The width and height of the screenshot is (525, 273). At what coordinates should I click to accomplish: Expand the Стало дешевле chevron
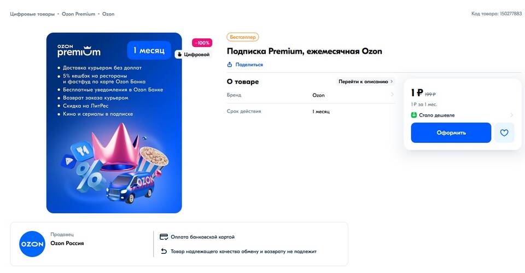click(x=512, y=115)
